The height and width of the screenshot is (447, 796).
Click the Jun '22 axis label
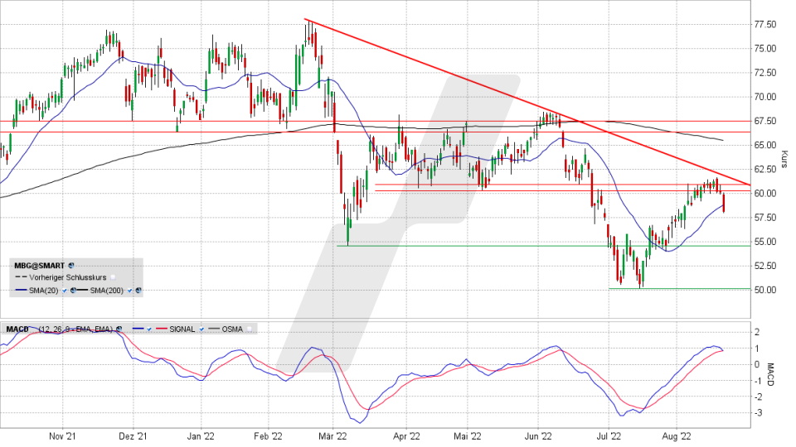point(538,436)
